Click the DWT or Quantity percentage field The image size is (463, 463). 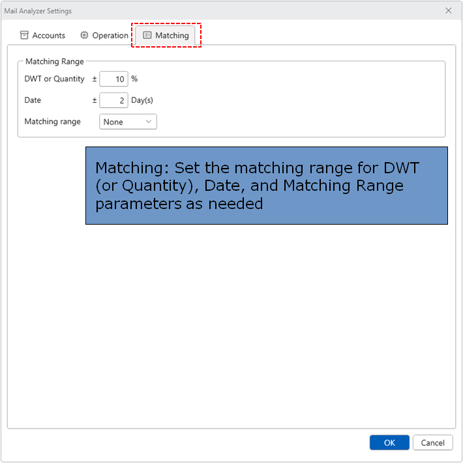coord(113,79)
